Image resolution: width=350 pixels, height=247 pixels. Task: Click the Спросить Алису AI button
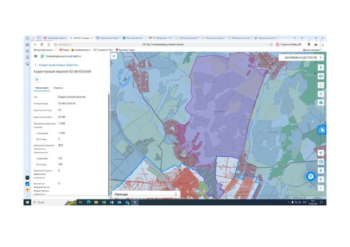pos(288,44)
